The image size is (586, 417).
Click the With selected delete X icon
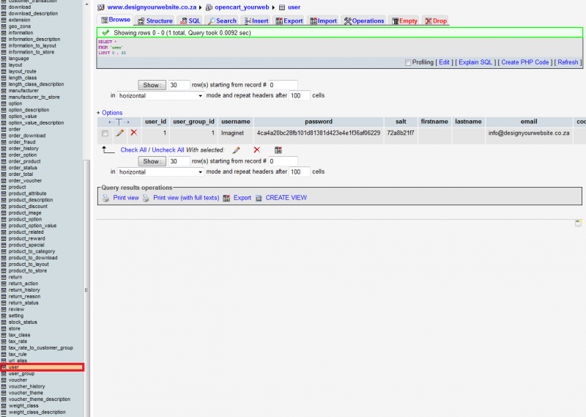coord(257,150)
